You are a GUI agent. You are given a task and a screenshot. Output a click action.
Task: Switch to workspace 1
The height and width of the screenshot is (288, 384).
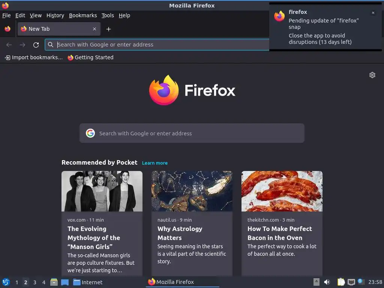16,282
